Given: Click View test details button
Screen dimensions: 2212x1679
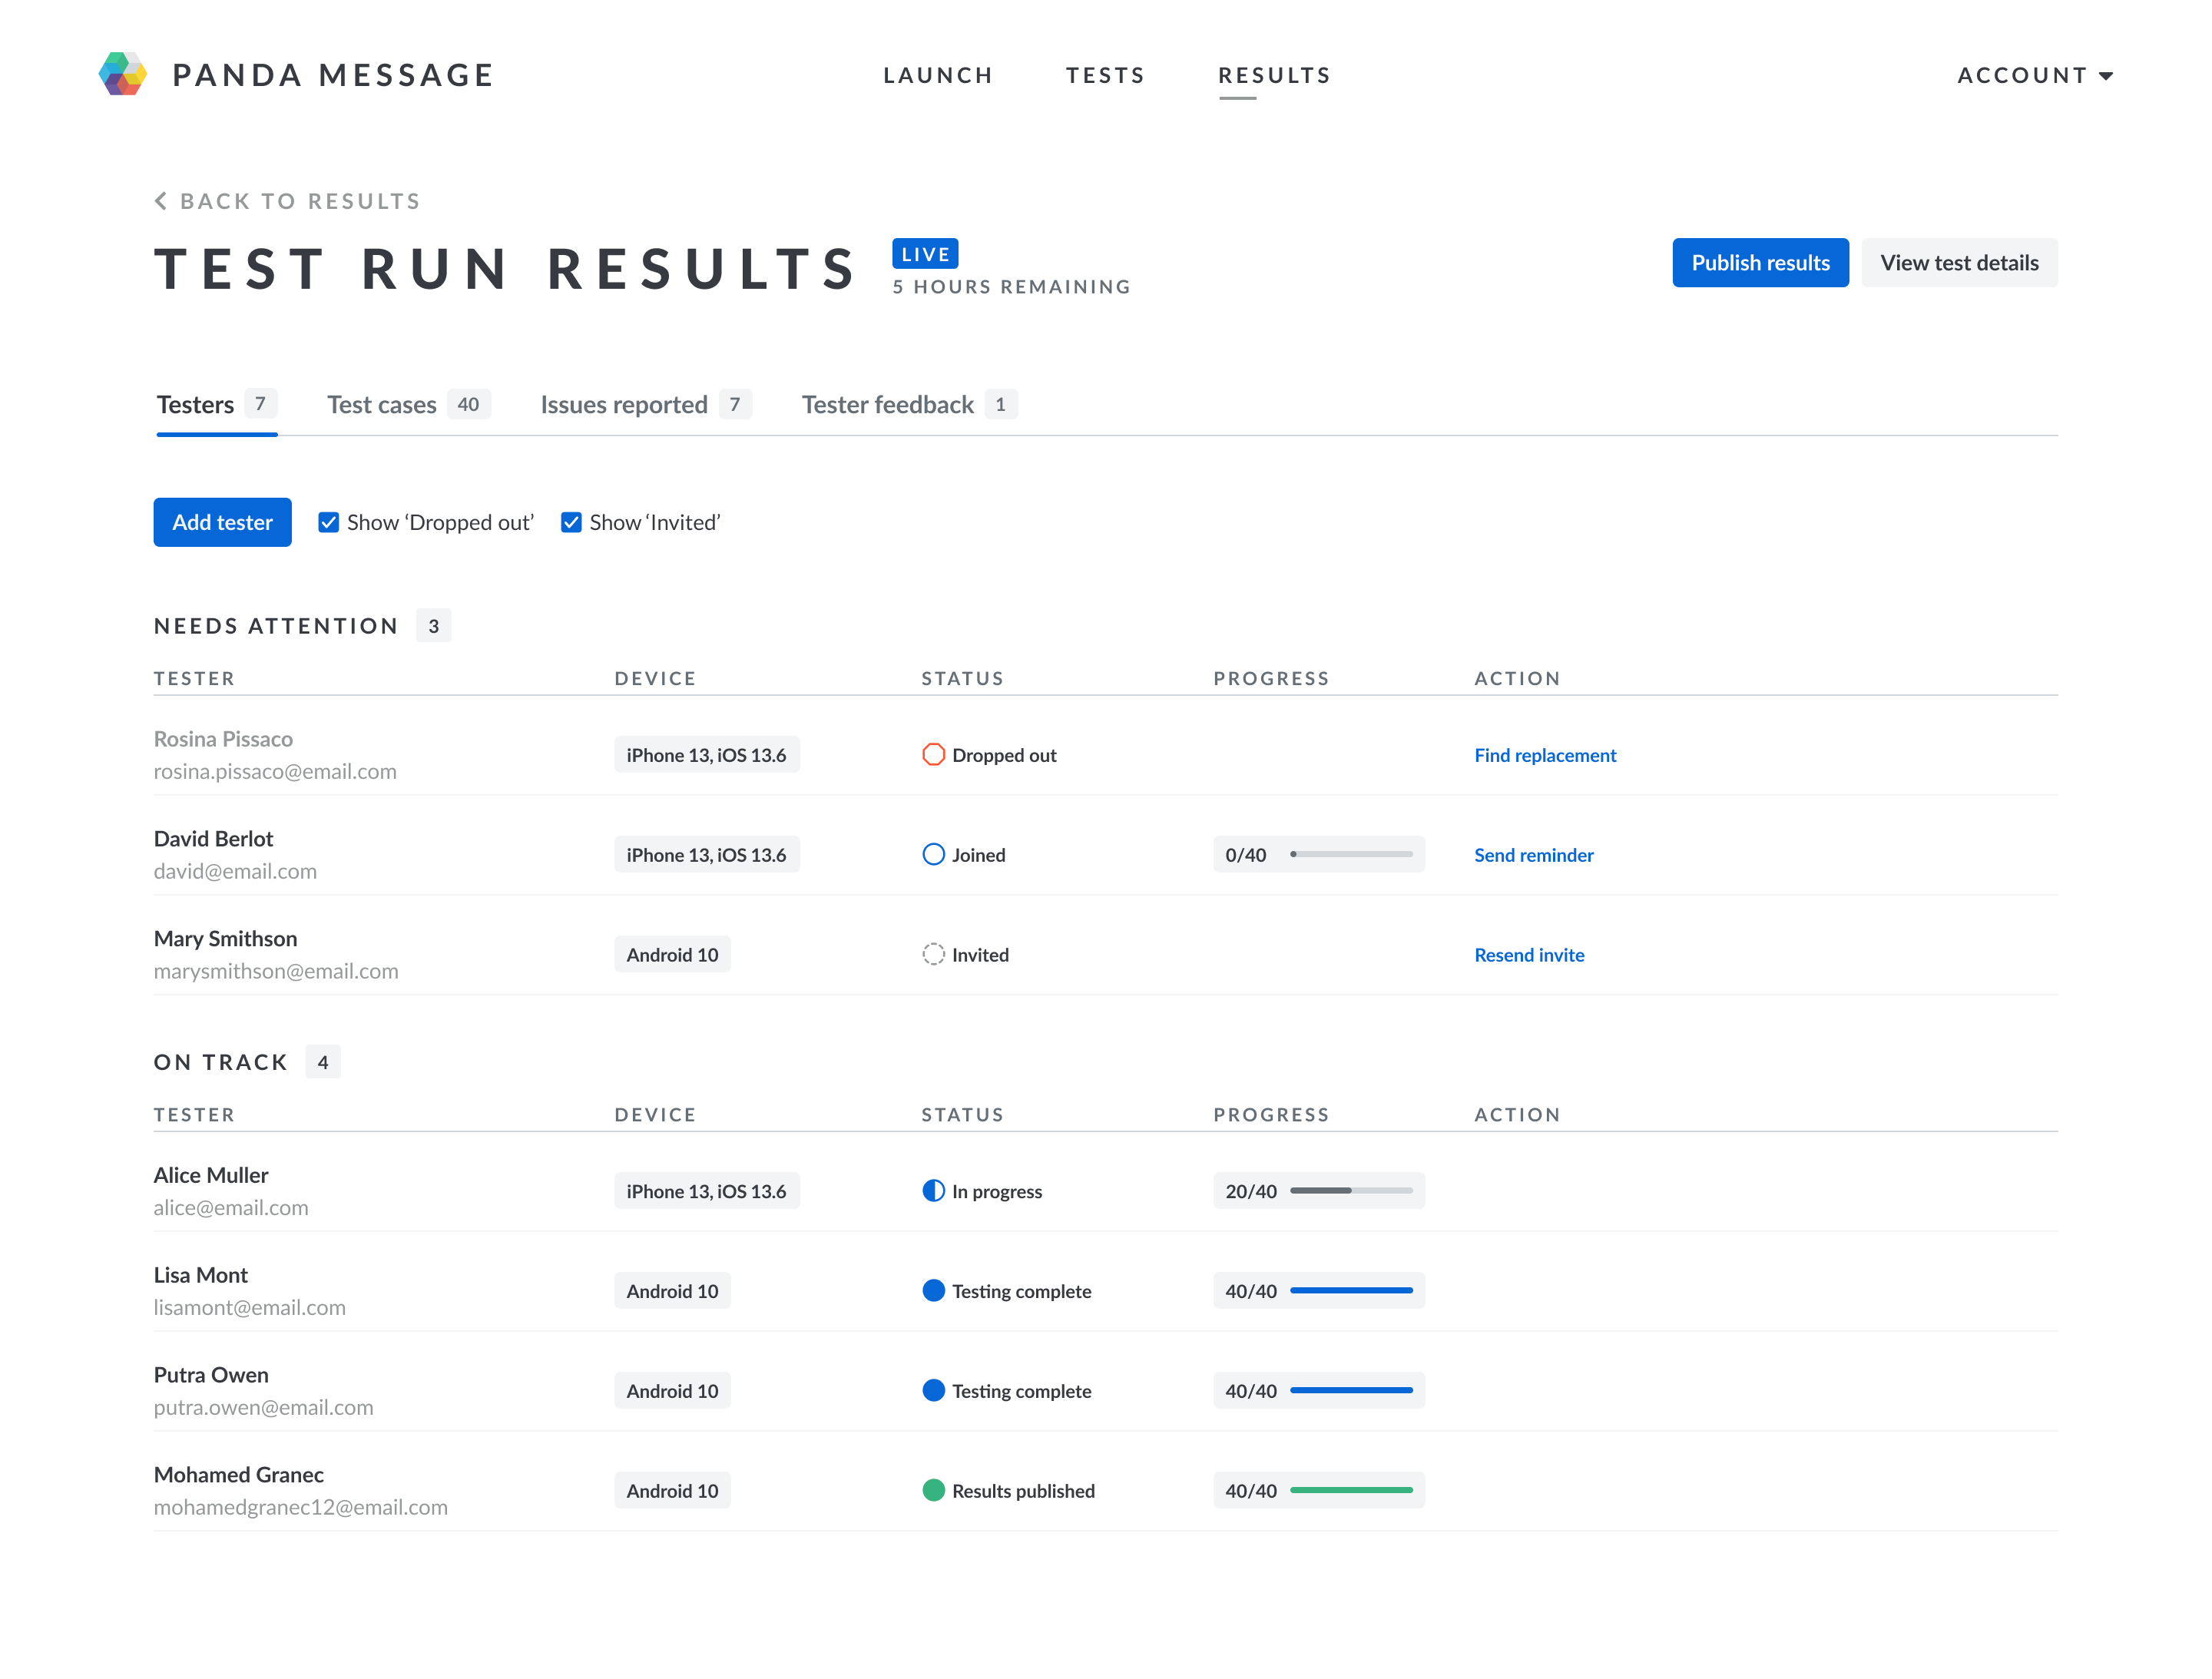Looking at the screenshot, I should 1959,263.
